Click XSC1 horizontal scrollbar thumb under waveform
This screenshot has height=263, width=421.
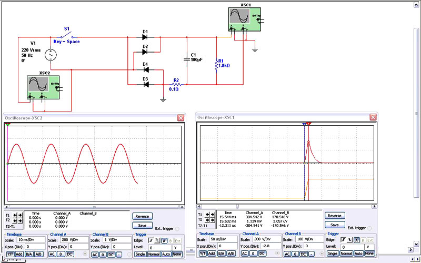tap(237, 206)
